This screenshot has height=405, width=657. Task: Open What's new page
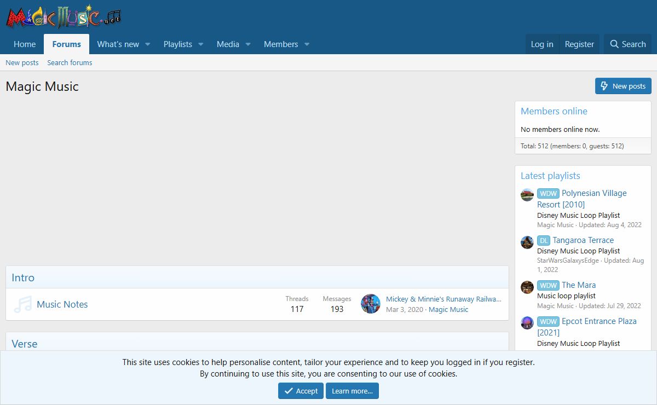(118, 44)
